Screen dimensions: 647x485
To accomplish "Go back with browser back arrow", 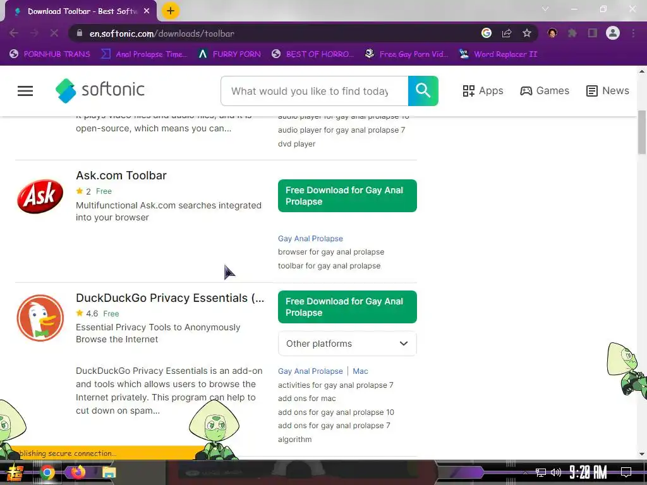I will (x=14, y=33).
